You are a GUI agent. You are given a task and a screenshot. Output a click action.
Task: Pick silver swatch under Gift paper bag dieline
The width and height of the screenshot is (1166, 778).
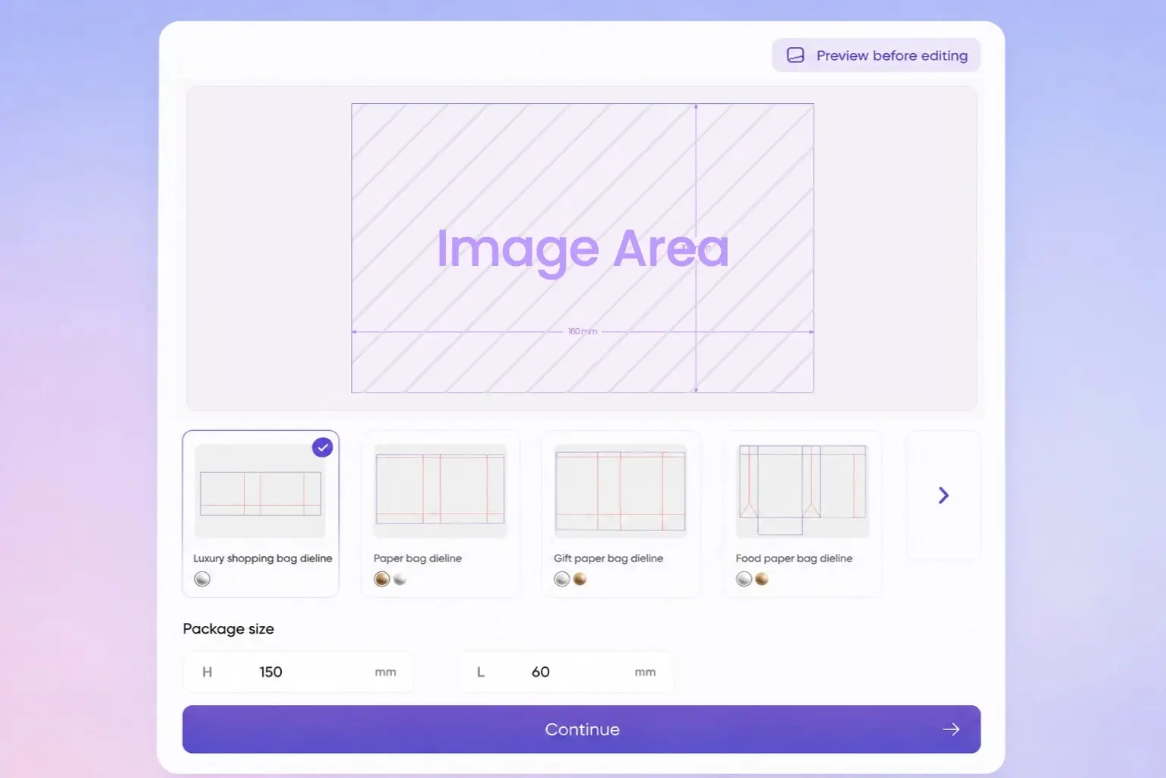562,579
